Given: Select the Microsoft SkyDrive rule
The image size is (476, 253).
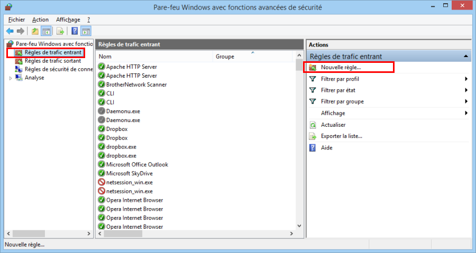Looking at the screenshot, I should pyautogui.click(x=130, y=173).
